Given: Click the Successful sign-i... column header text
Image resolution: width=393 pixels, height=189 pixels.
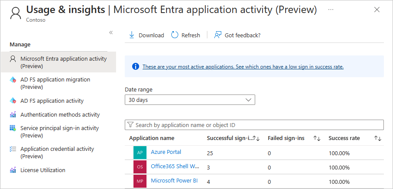Looking at the screenshot, I should [230, 138].
